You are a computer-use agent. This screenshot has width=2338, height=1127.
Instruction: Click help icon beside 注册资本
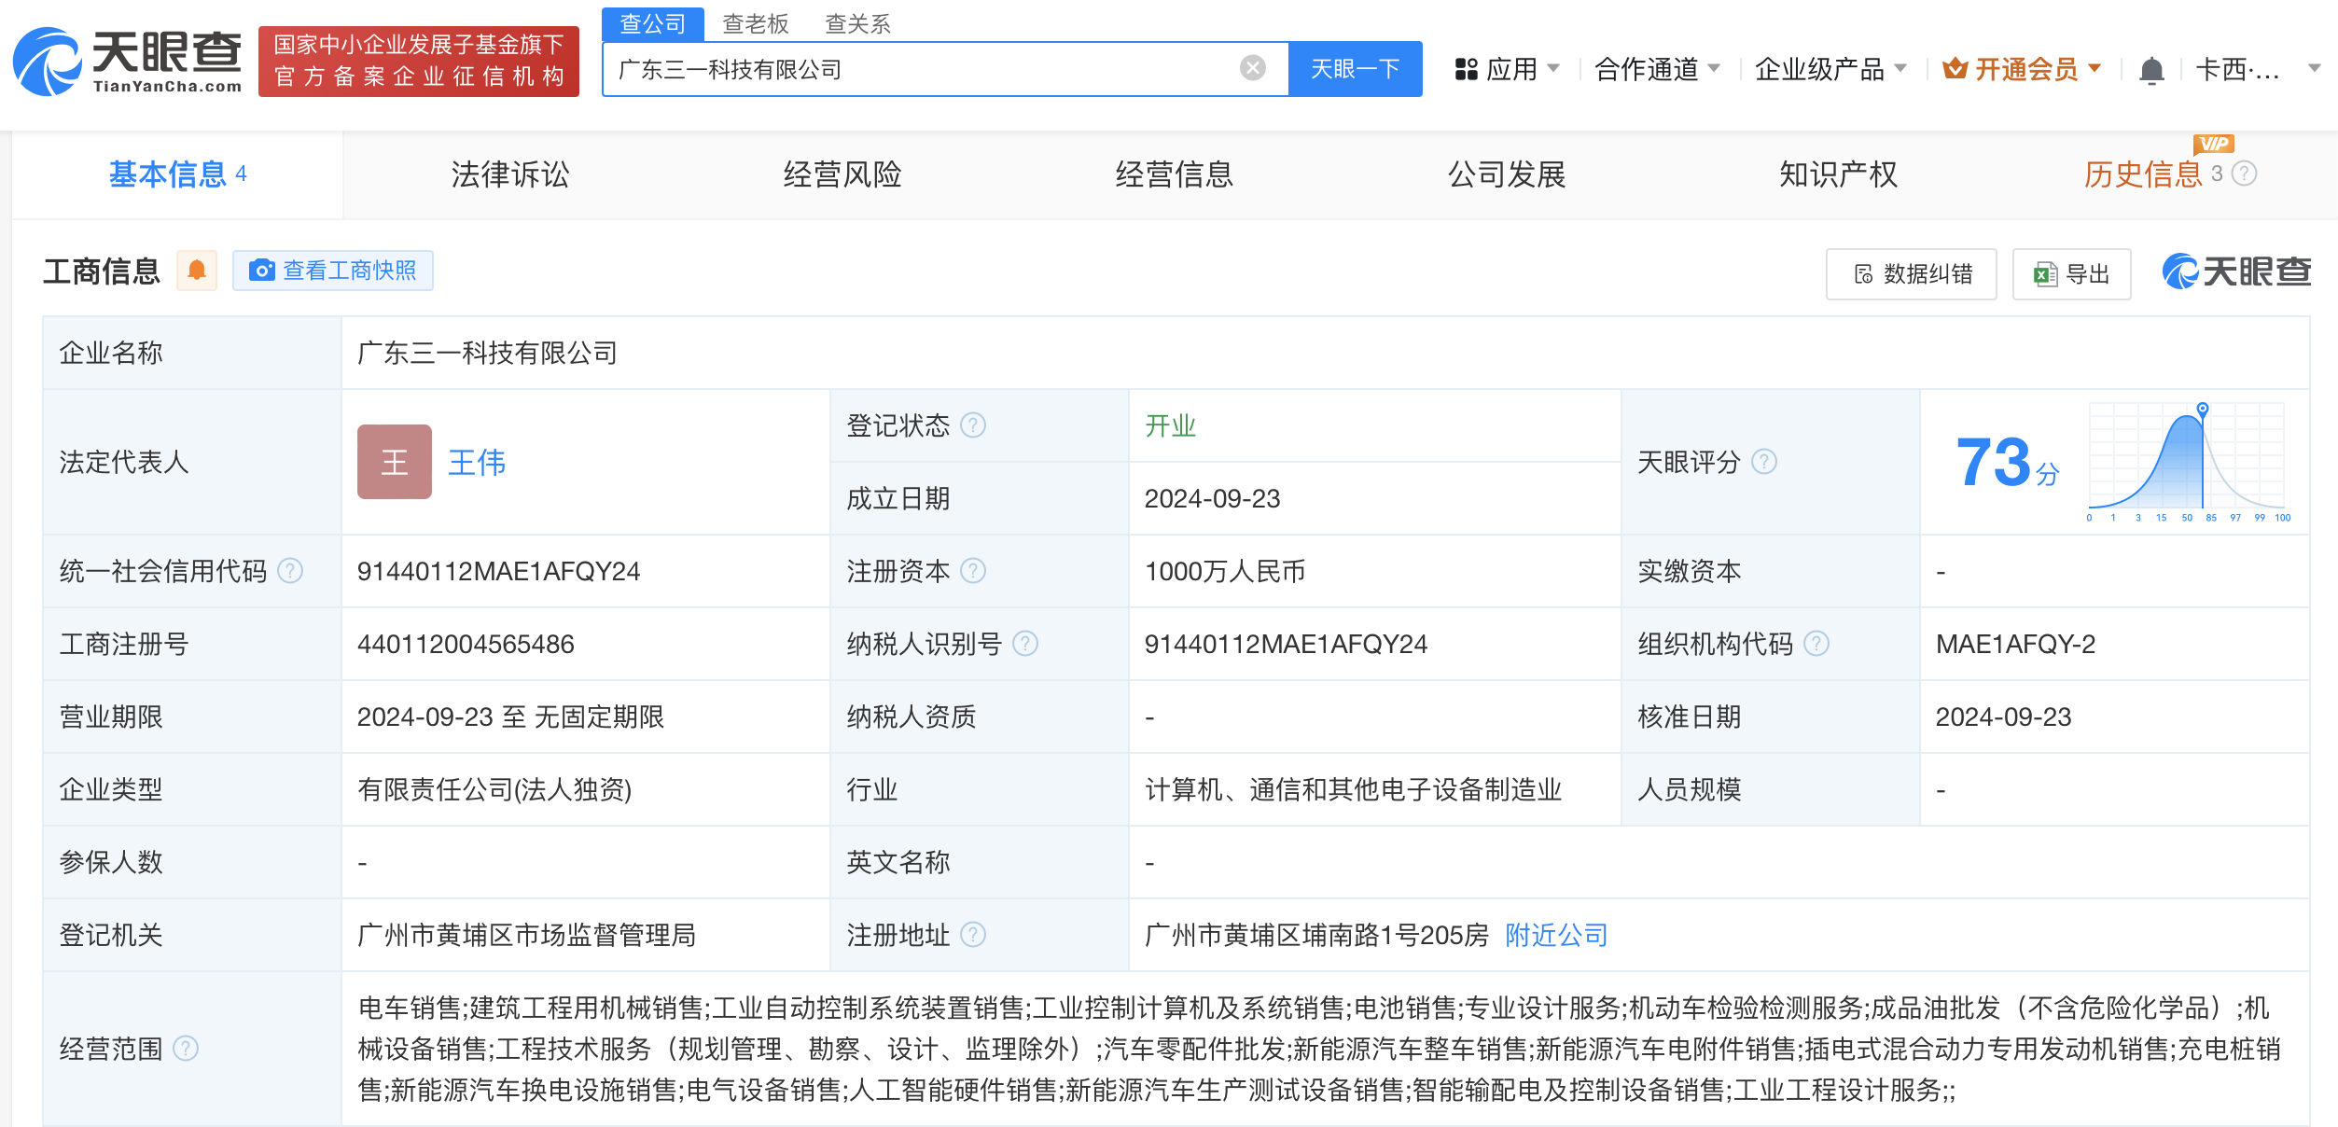(973, 571)
